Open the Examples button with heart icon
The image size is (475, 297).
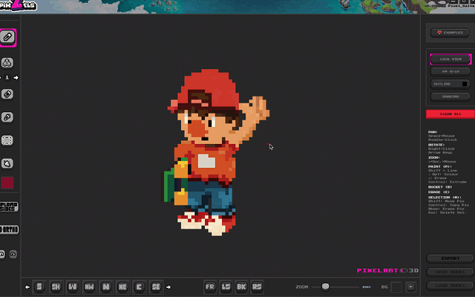[x=450, y=33]
